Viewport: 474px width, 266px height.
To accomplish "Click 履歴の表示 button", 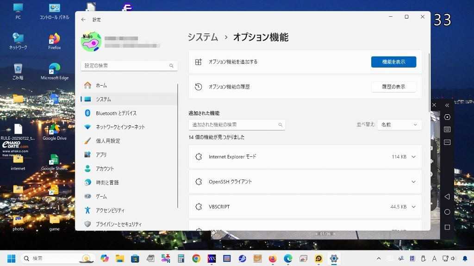I will point(393,87).
